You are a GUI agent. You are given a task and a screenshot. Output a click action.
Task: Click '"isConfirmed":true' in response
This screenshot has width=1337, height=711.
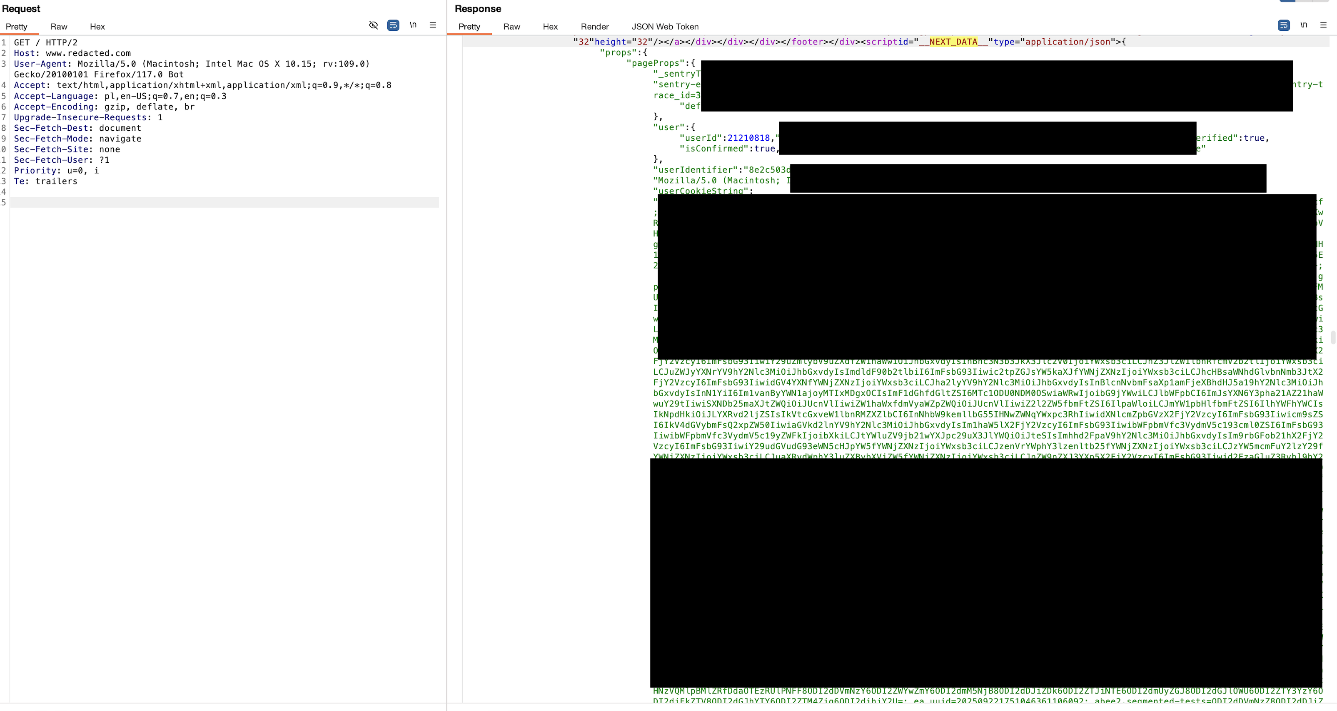(x=727, y=148)
